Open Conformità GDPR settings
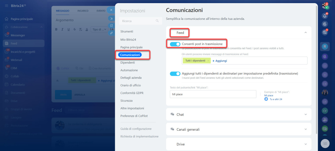Screen dimensions: 335x151 point(132,93)
